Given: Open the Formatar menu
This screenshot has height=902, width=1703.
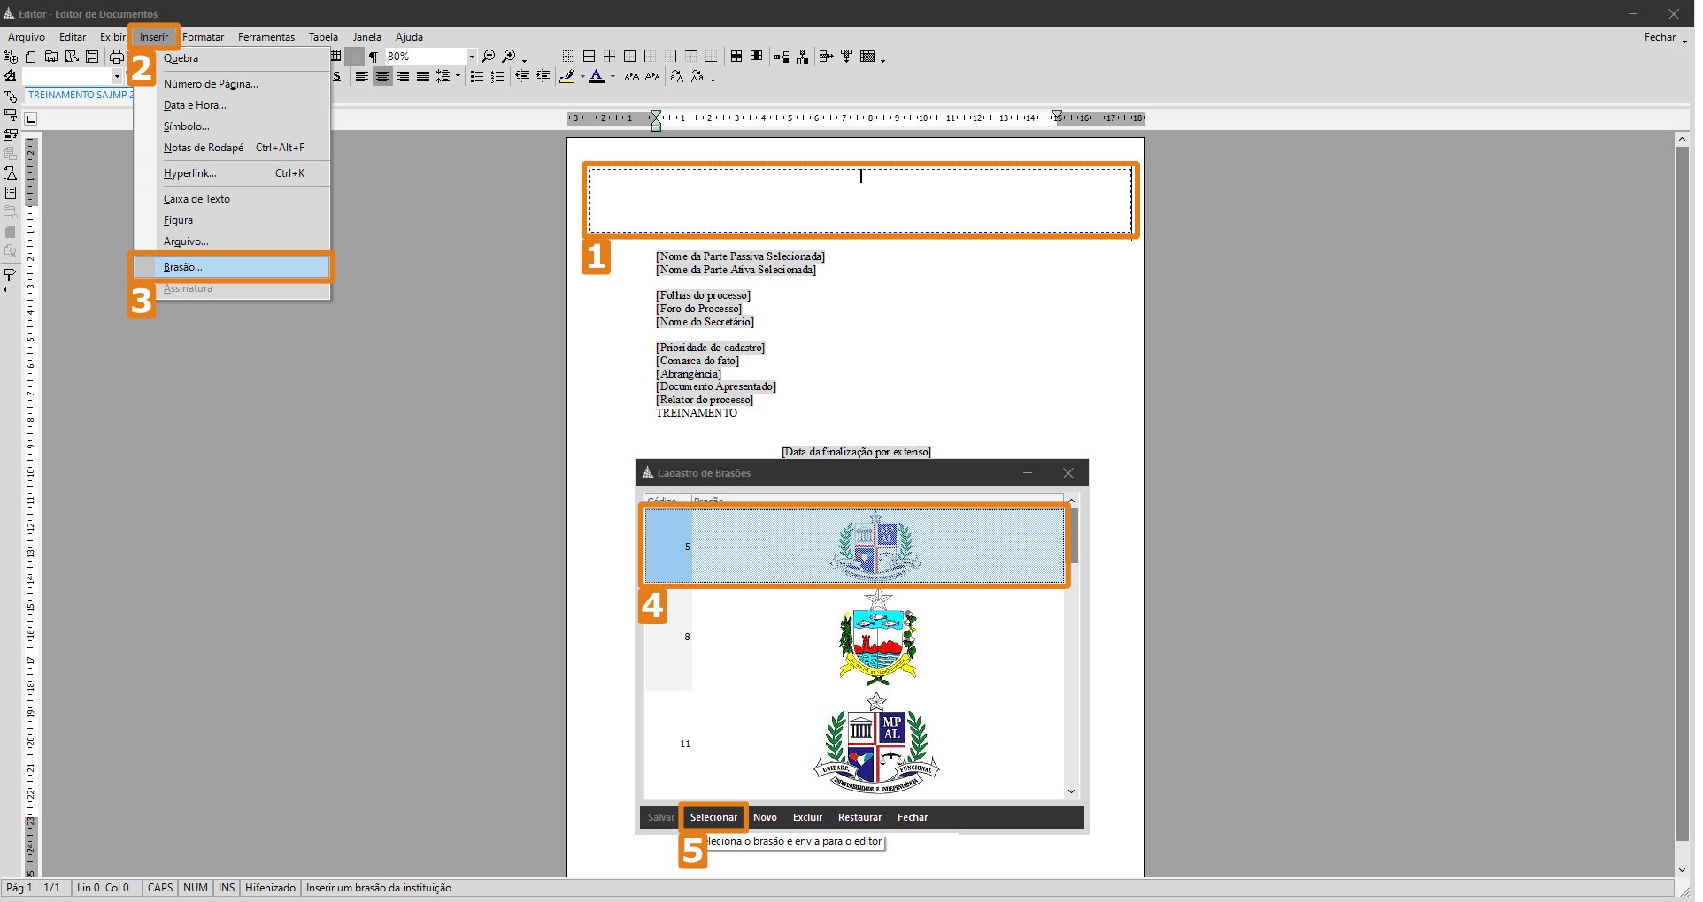Looking at the screenshot, I should (x=204, y=37).
